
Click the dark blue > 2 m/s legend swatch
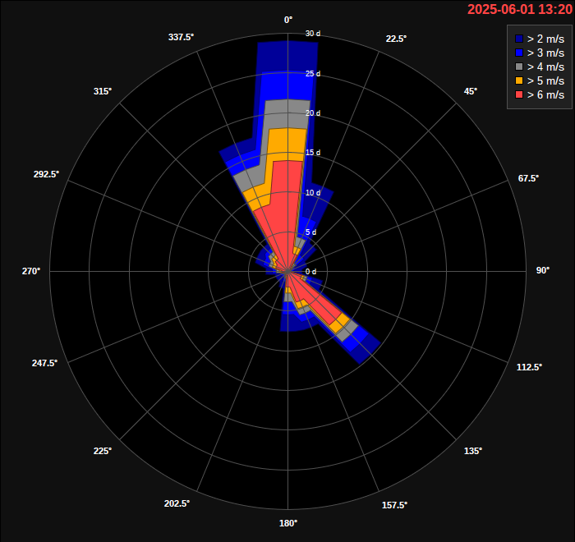[519, 39]
